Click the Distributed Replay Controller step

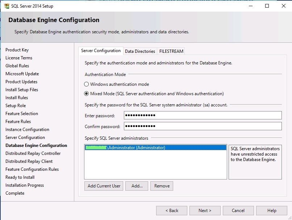point(33,153)
